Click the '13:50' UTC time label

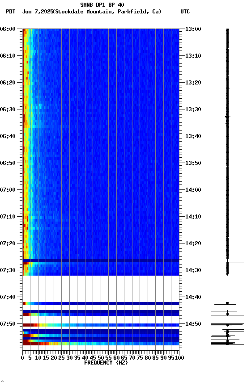click(x=193, y=163)
